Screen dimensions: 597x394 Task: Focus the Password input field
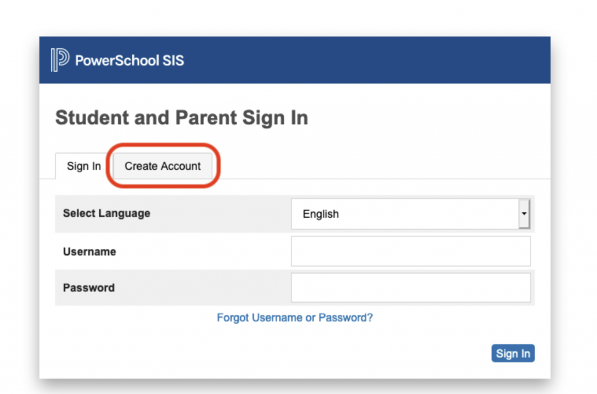pos(410,287)
